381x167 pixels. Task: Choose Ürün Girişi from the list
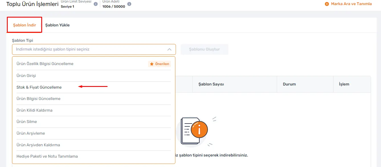(94, 76)
